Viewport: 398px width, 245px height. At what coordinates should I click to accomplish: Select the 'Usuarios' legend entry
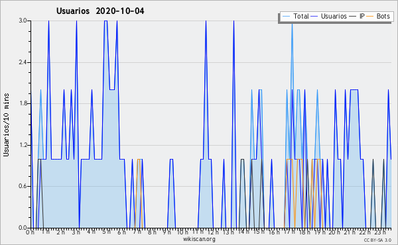pyautogui.click(x=334, y=16)
